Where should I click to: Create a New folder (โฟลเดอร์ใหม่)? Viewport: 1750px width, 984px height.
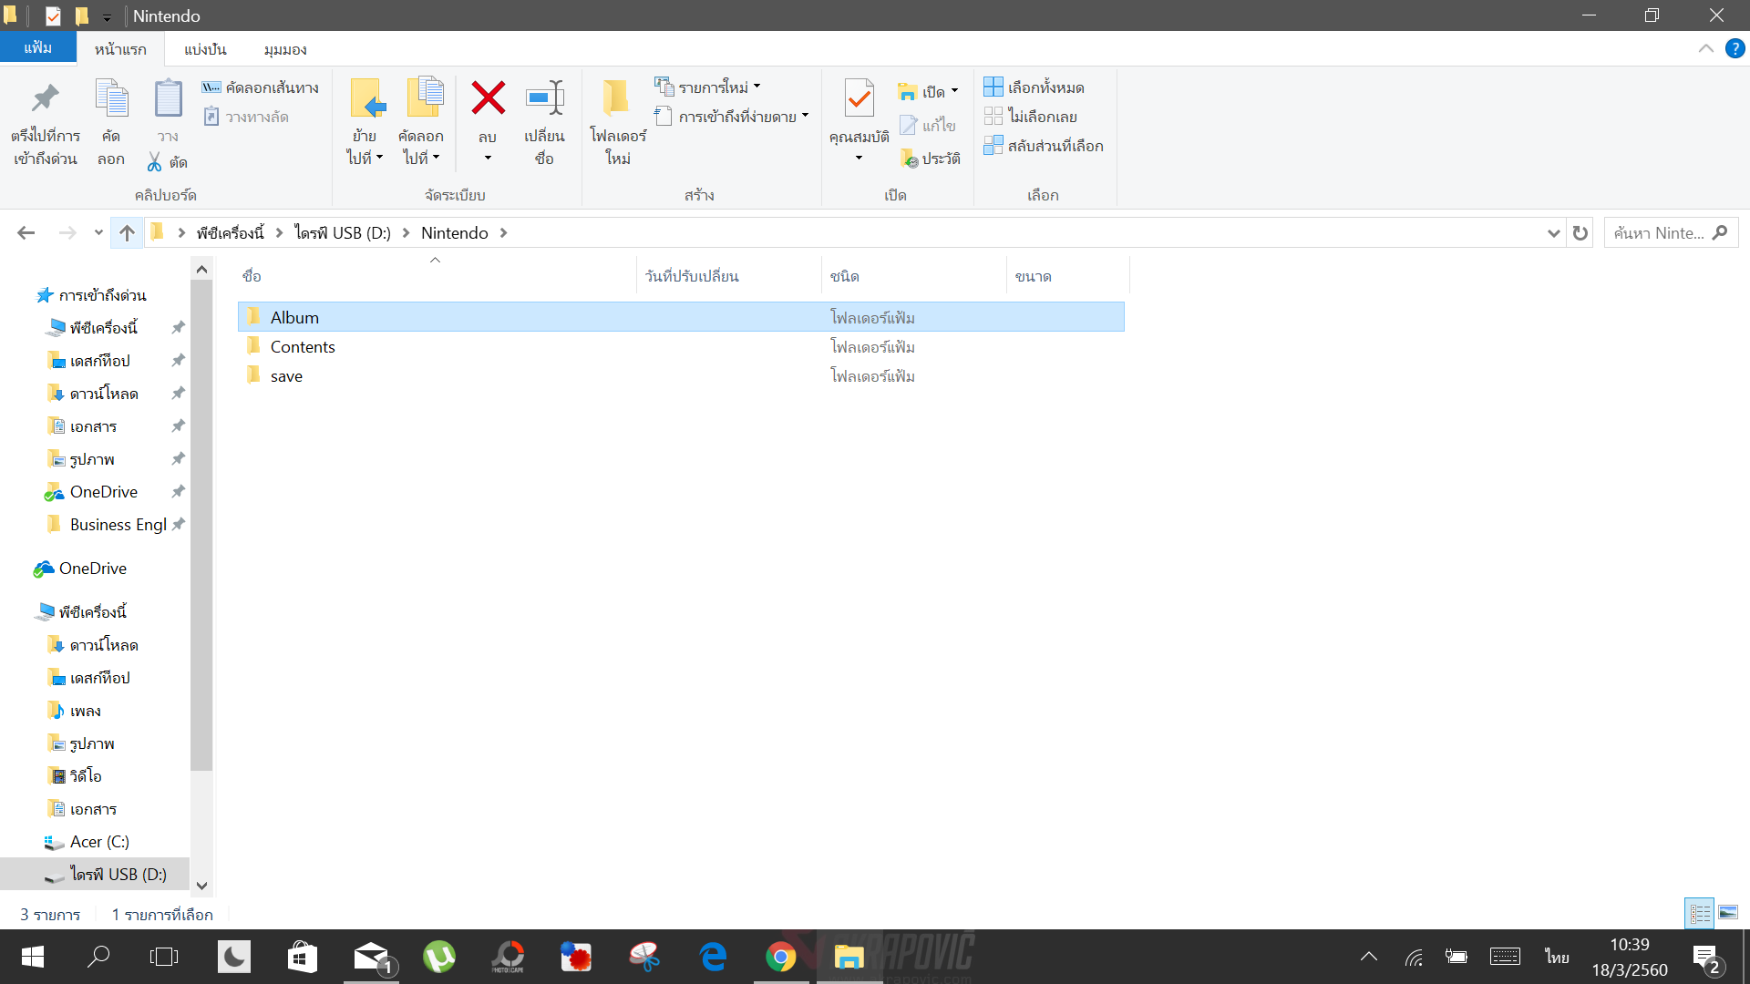coord(618,123)
